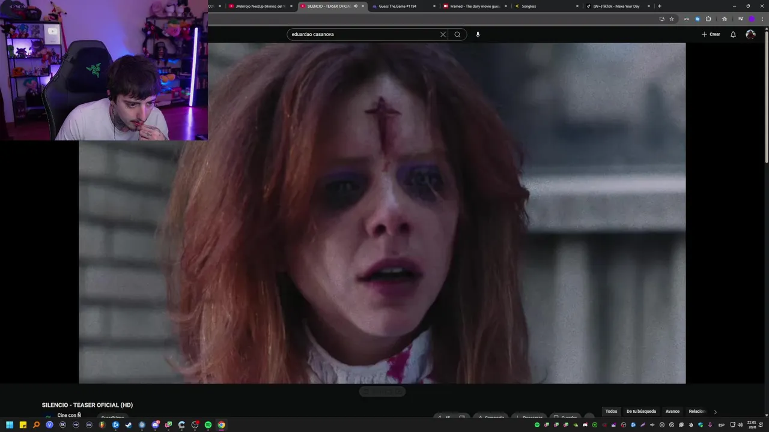769x432 pixels.
Task: Open FL Studio fruit icon in taskbar
Action: [102, 425]
